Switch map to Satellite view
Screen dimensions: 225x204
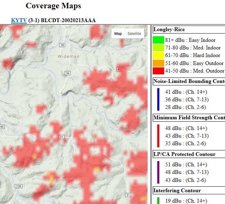pyautogui.click(x=134, y=34)
